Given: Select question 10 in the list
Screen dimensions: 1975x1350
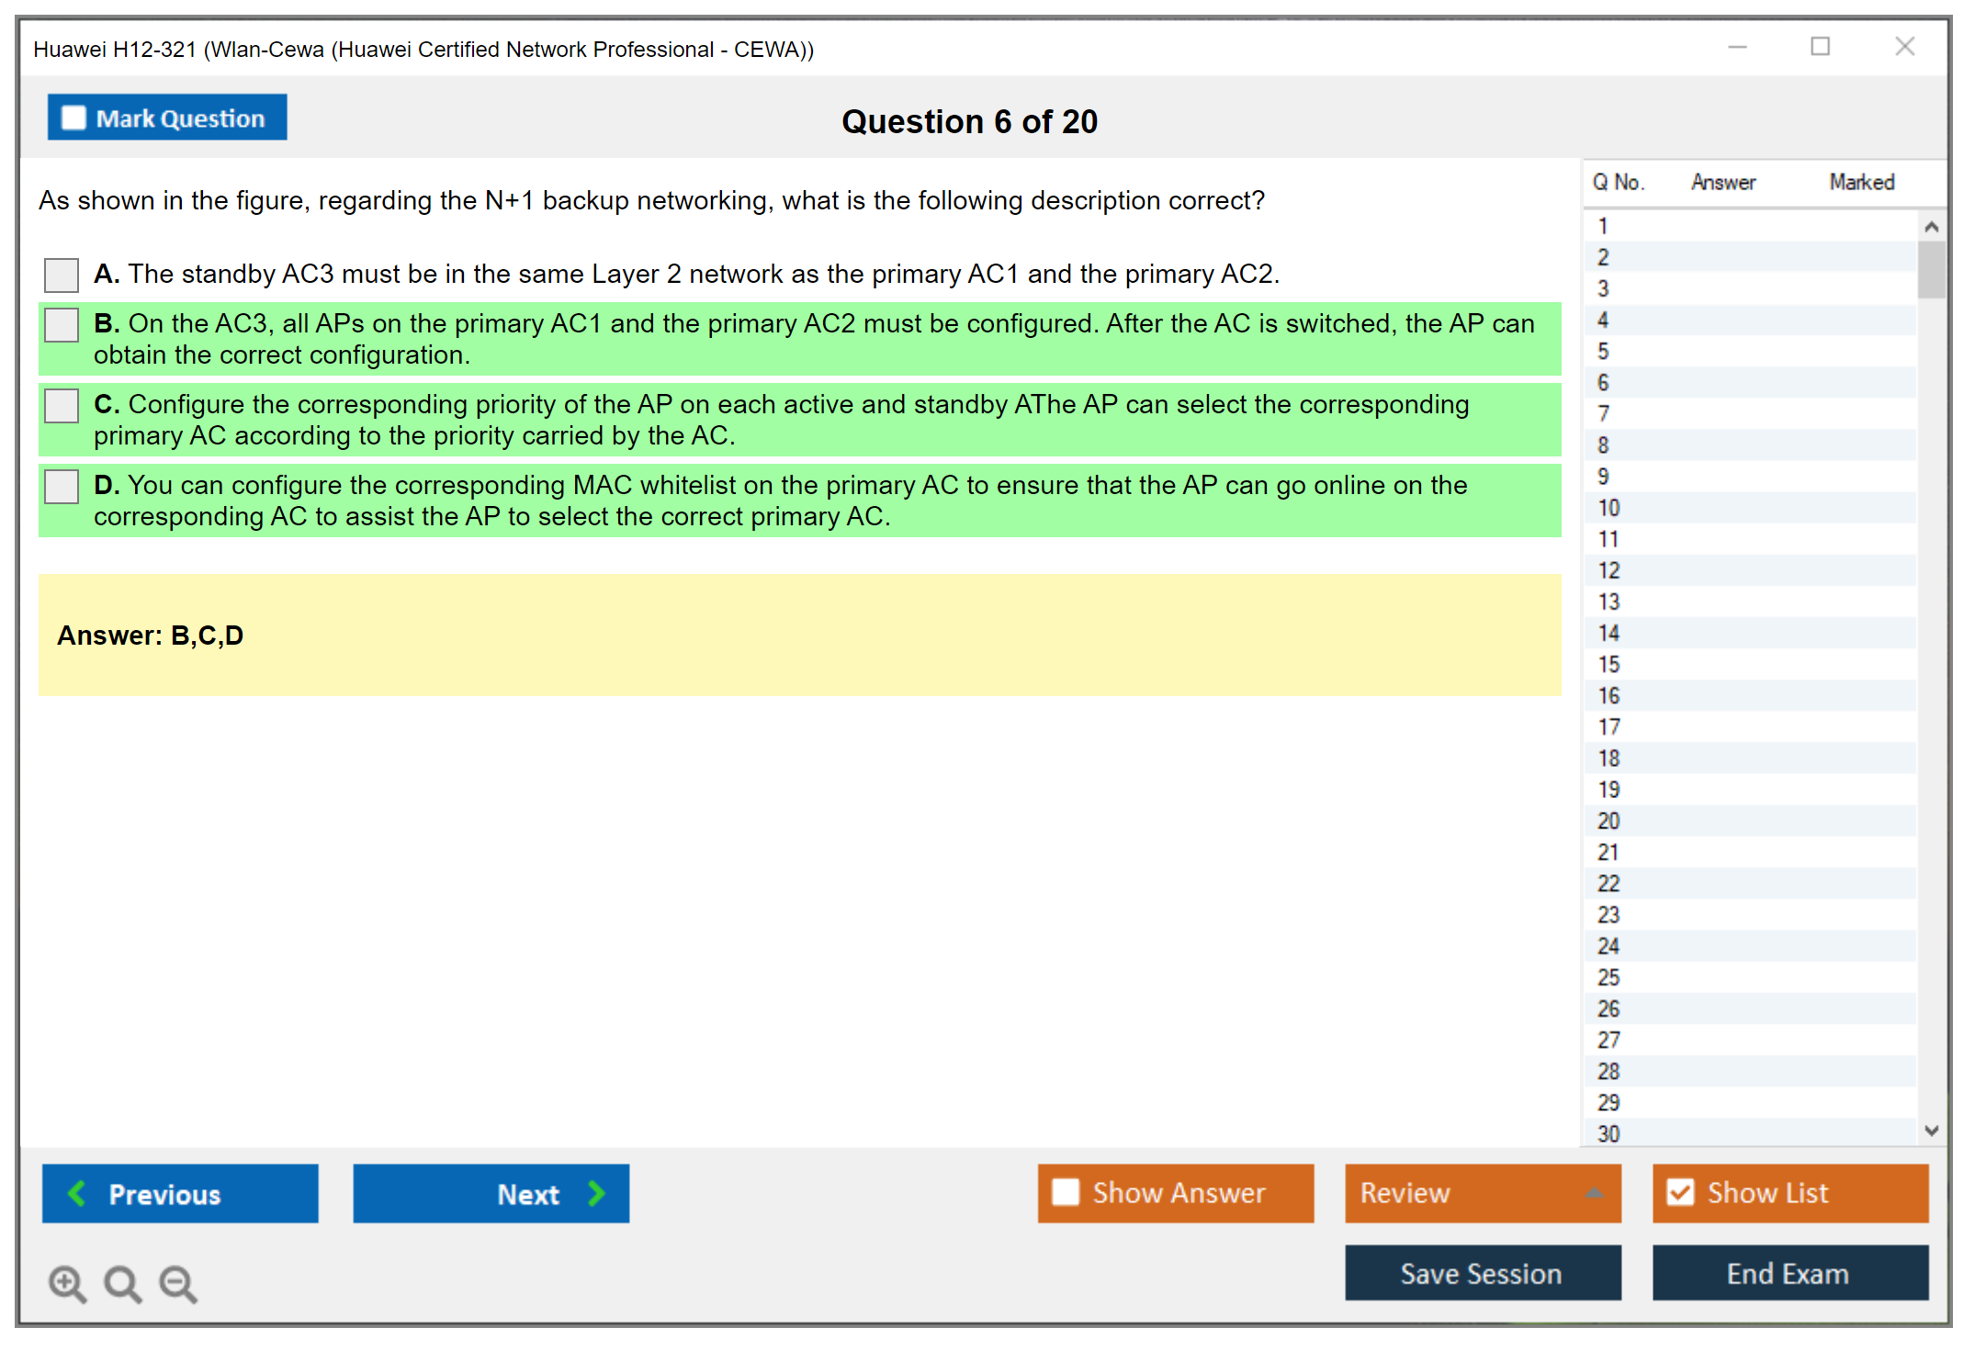Looking at the screenshot, I should pos(1608,508).
